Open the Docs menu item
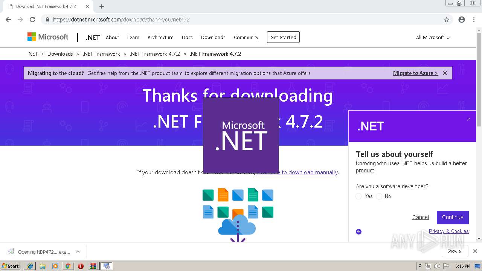The image size is (482, 271). click(187, 37)
